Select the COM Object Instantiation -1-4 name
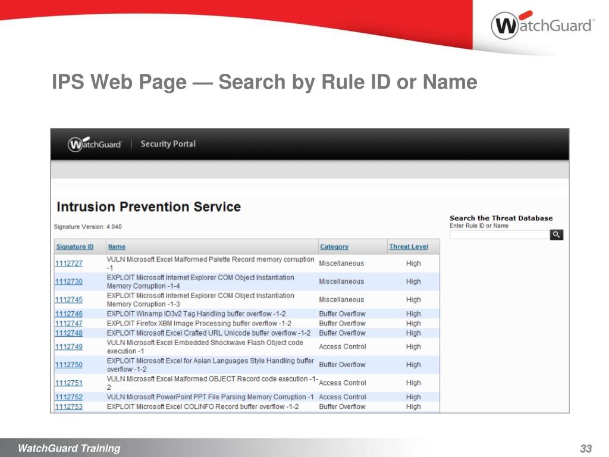The image size is (609, 457). click(200, 281)
